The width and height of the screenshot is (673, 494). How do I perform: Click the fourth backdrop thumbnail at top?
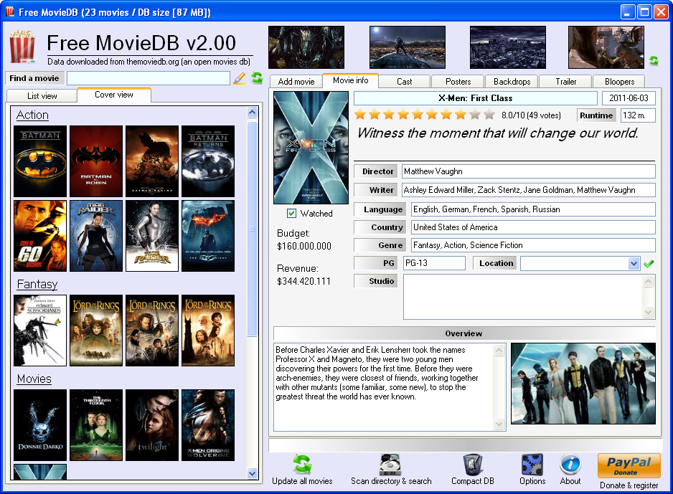click(606, 47)
